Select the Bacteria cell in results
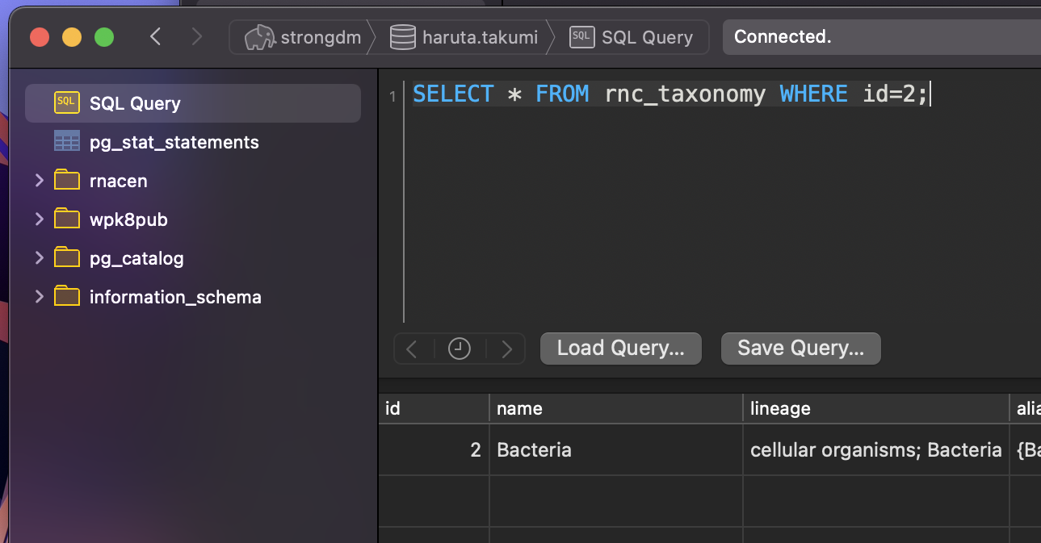 pos(534,449)
